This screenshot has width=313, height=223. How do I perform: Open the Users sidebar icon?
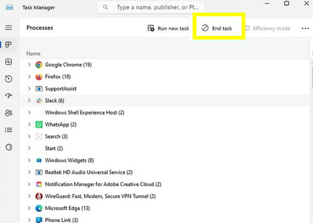tap(8, 113)
